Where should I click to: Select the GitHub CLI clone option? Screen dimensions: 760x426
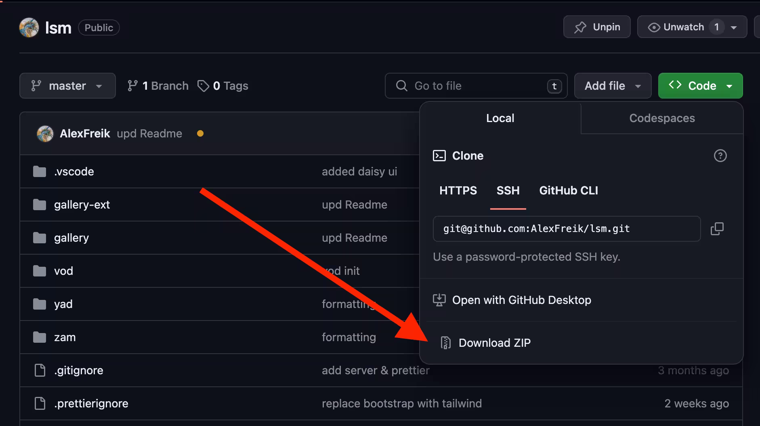click(x=569, y=190)
